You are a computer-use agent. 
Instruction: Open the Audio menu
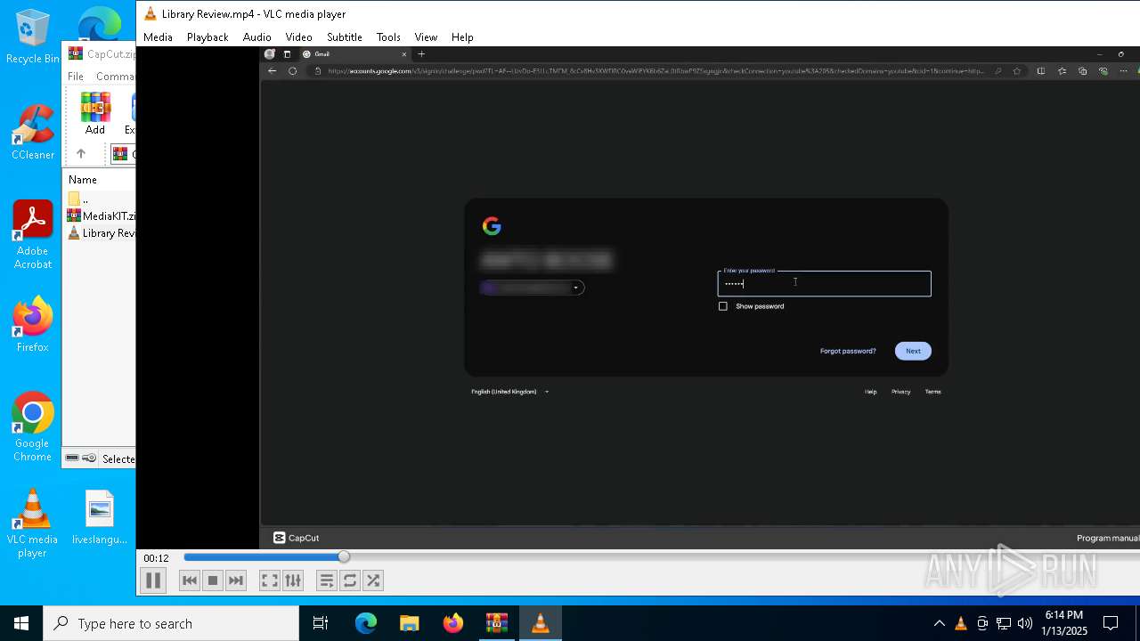click(x=256, y=37)
